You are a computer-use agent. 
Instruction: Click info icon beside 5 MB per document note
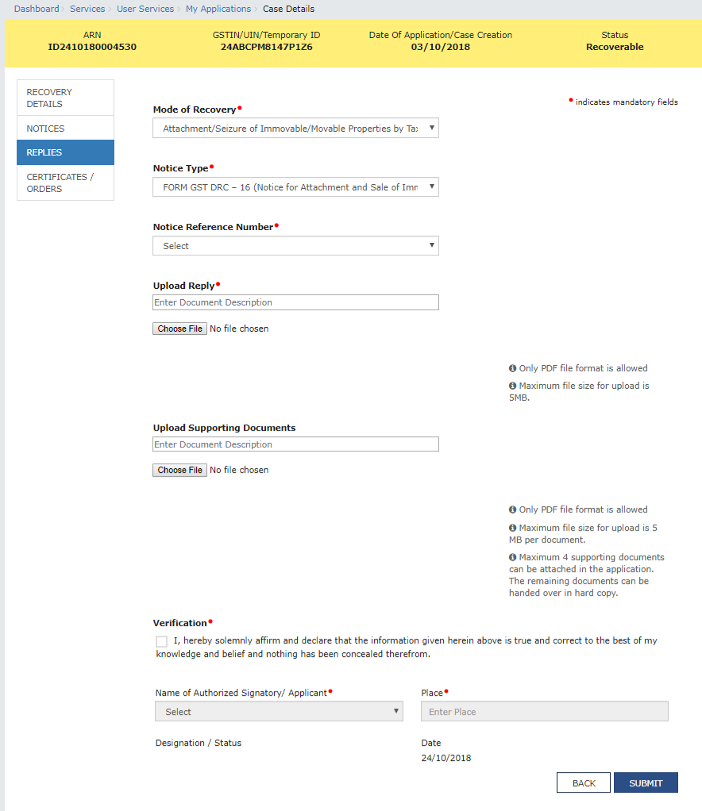[512, 528]
